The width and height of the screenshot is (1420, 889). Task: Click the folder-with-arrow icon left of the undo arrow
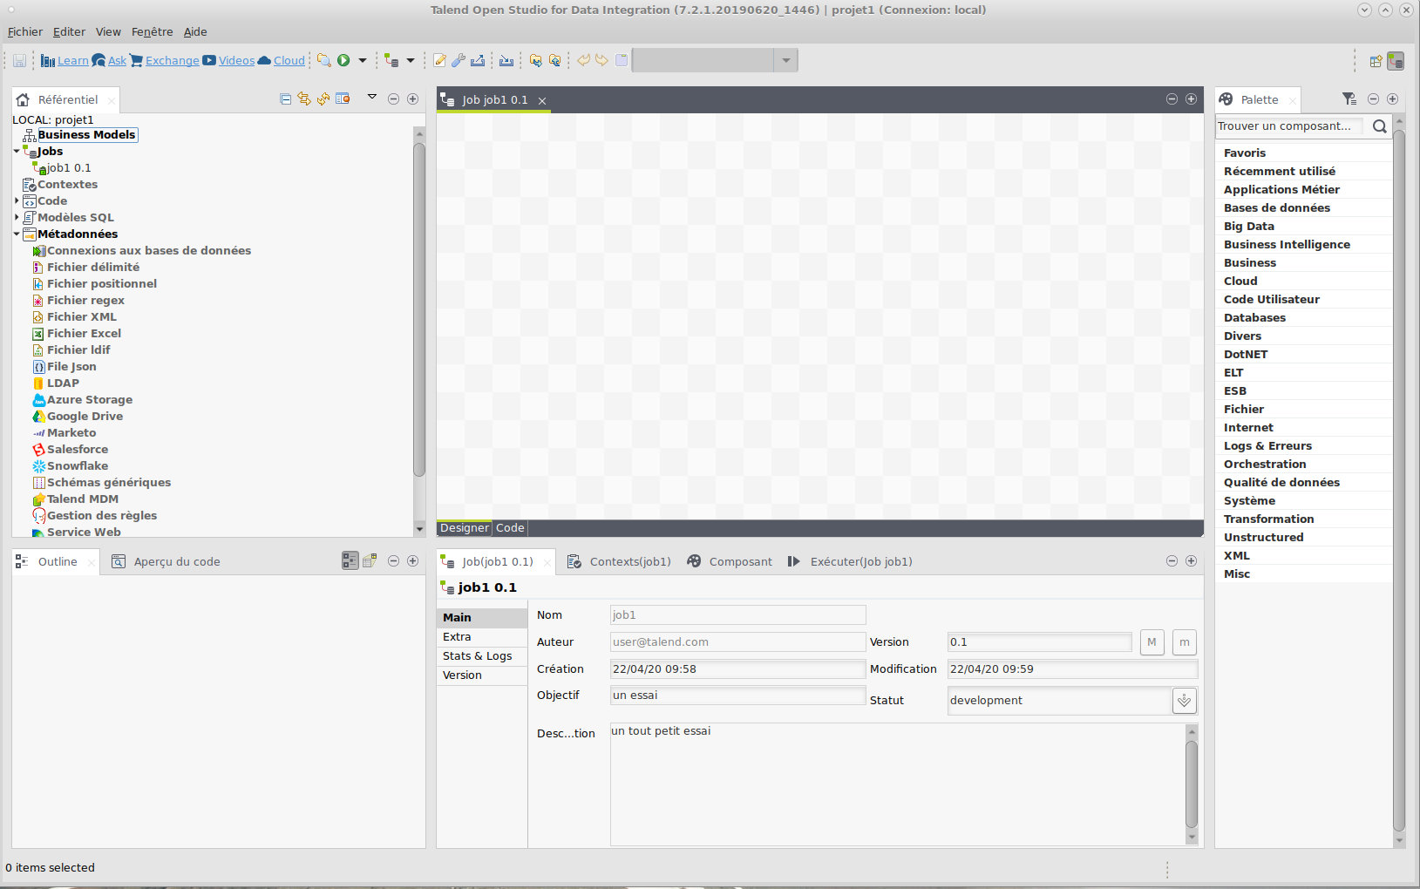554,61
